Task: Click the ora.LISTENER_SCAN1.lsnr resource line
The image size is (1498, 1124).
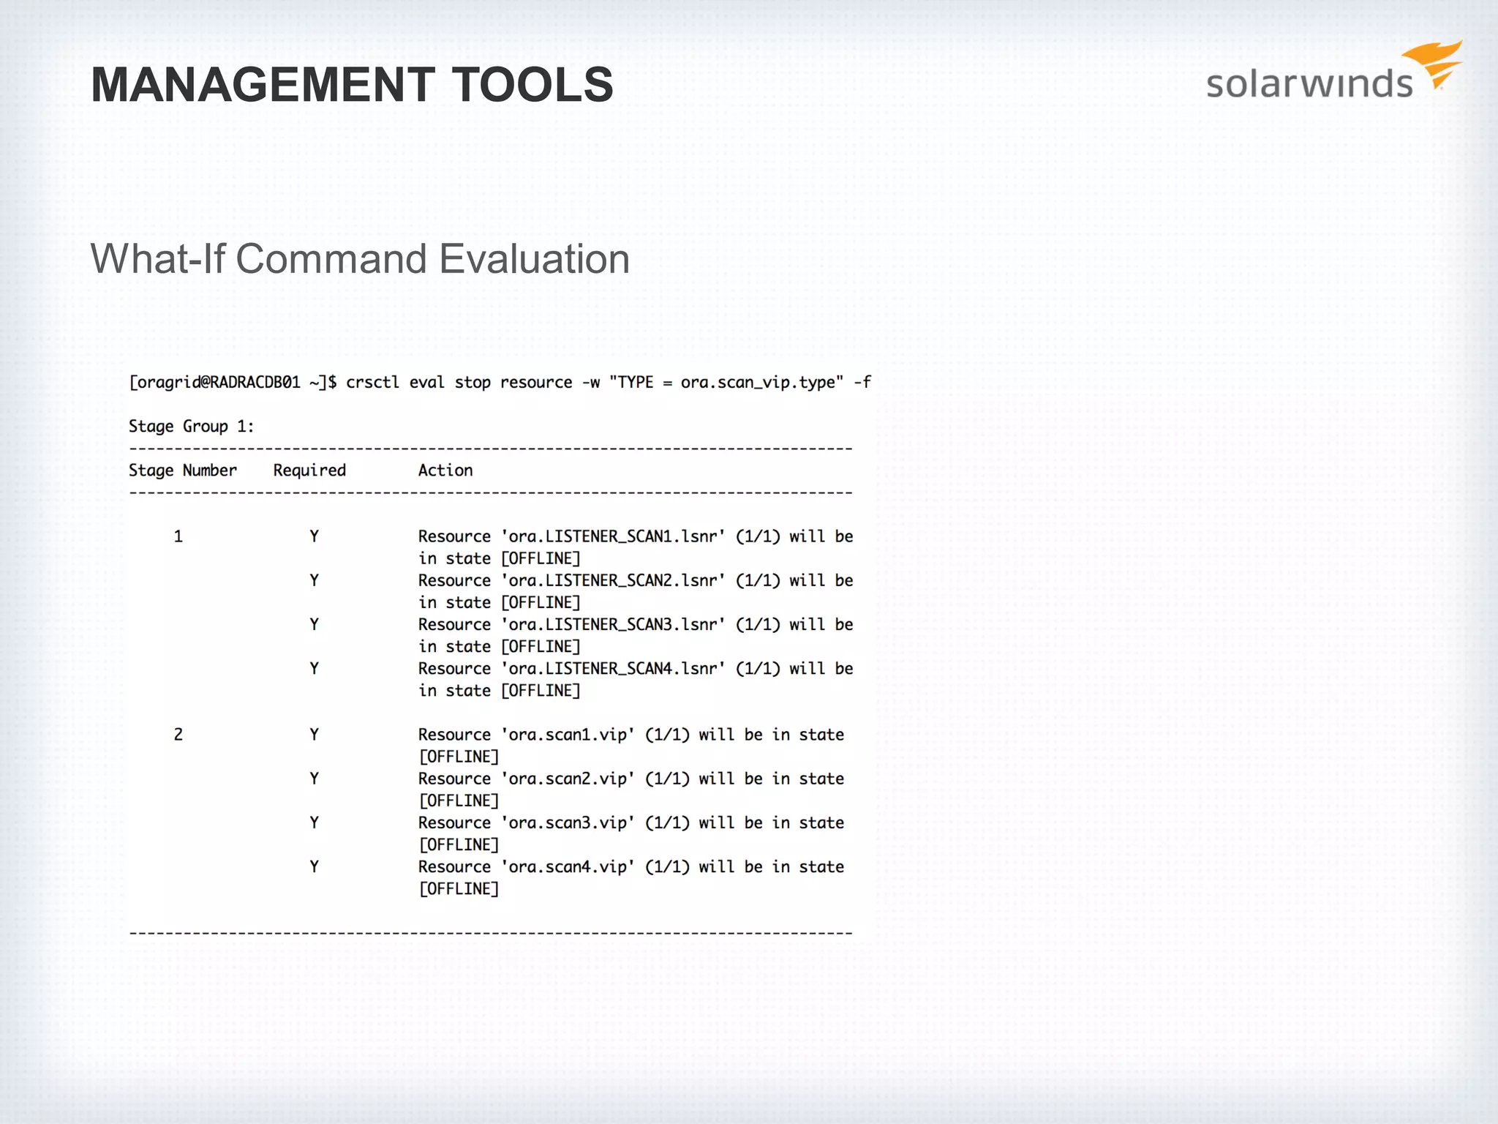Action: click(636, 536)
